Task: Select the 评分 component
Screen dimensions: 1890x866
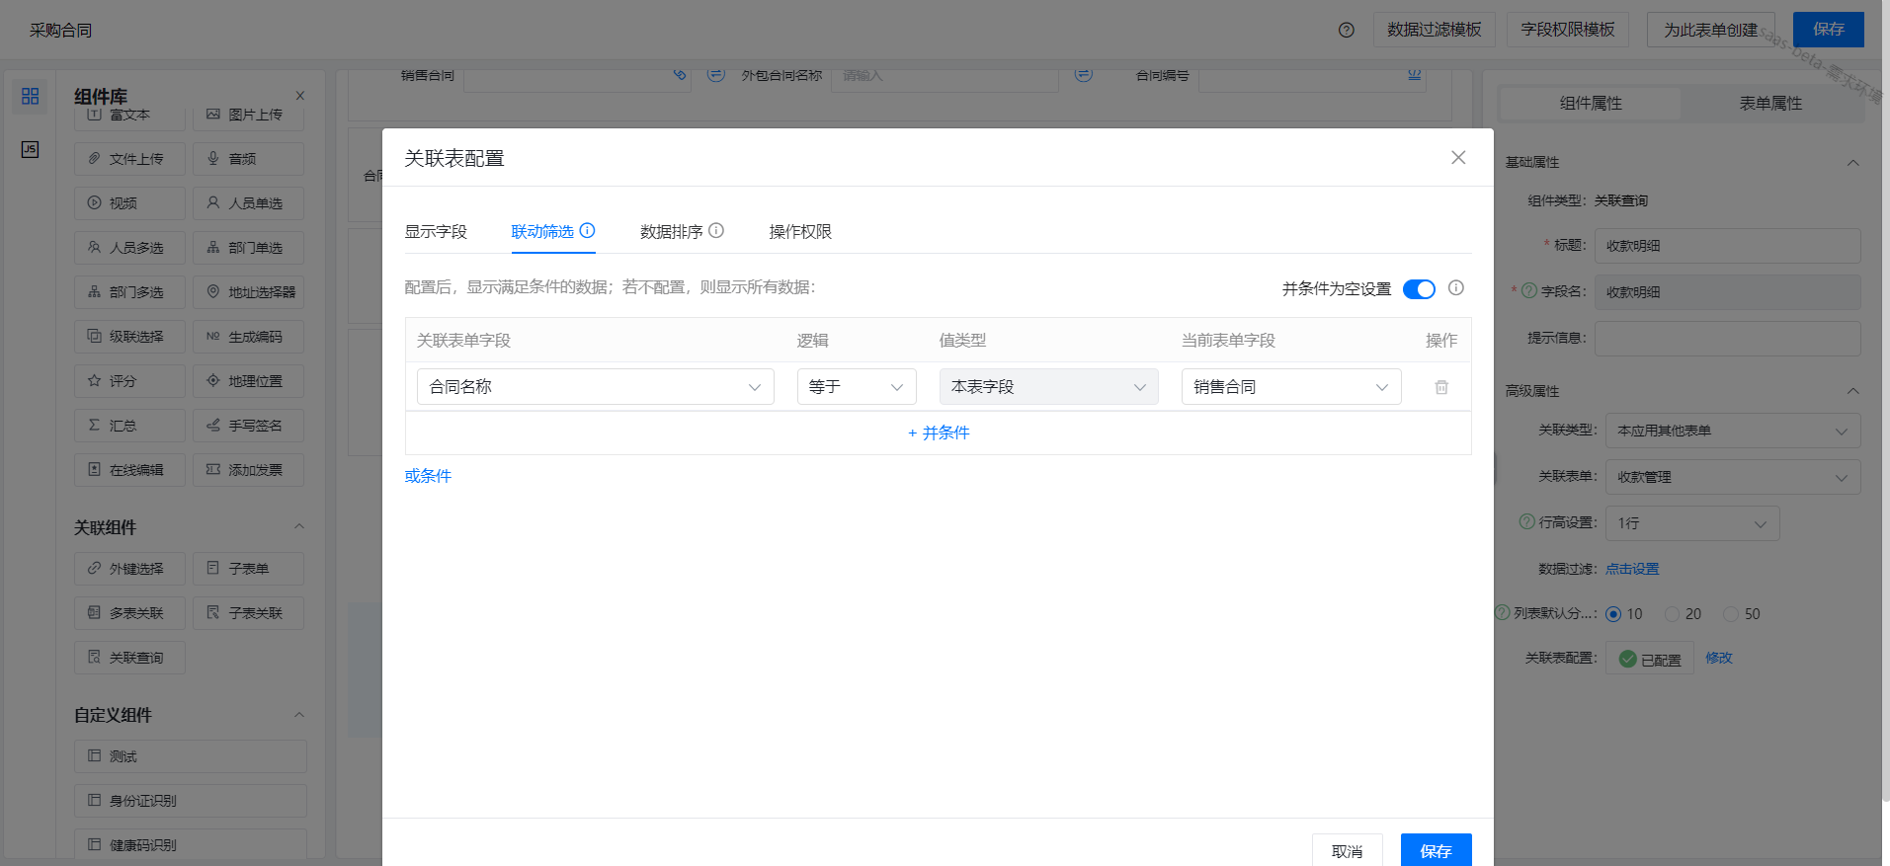Action: [129, 381]
